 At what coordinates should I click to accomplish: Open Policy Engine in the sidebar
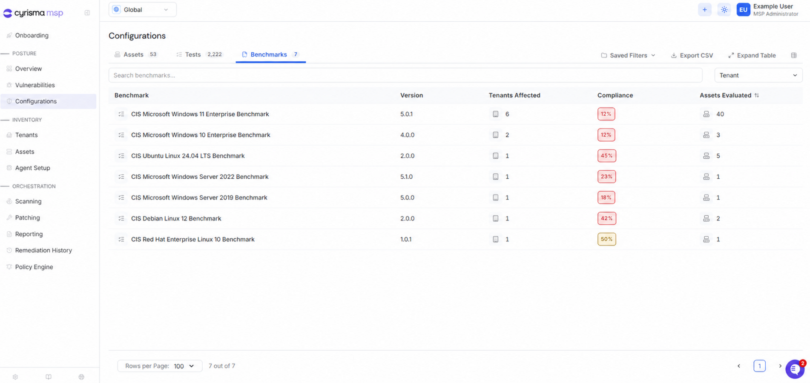point(34,267)
